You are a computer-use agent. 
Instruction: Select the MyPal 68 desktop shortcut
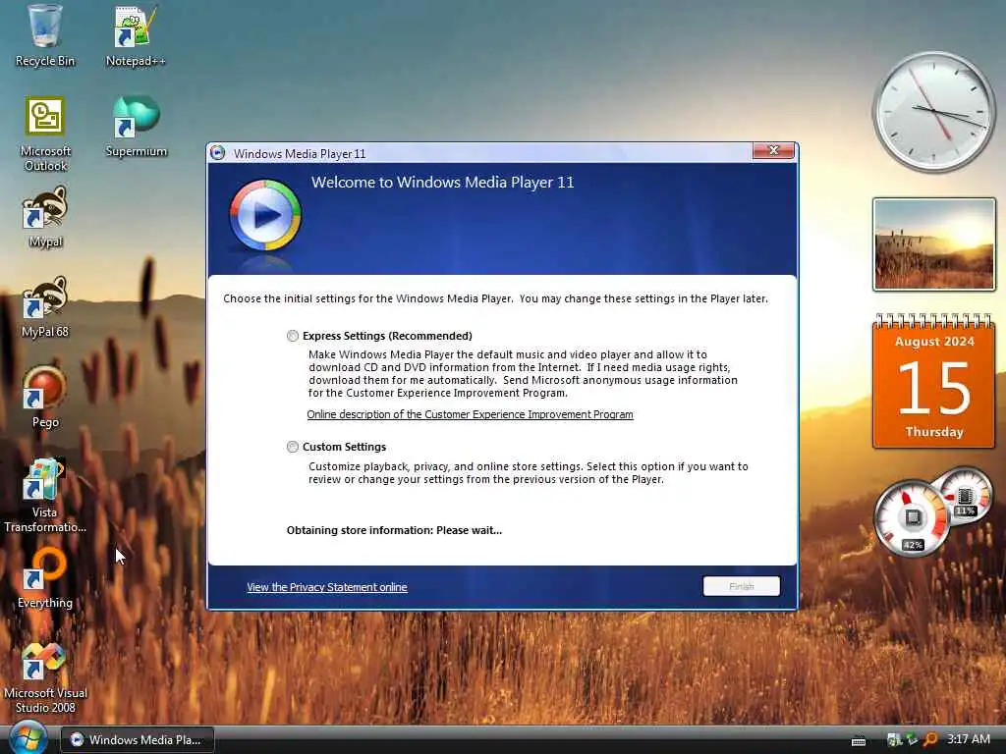[45, 307]
